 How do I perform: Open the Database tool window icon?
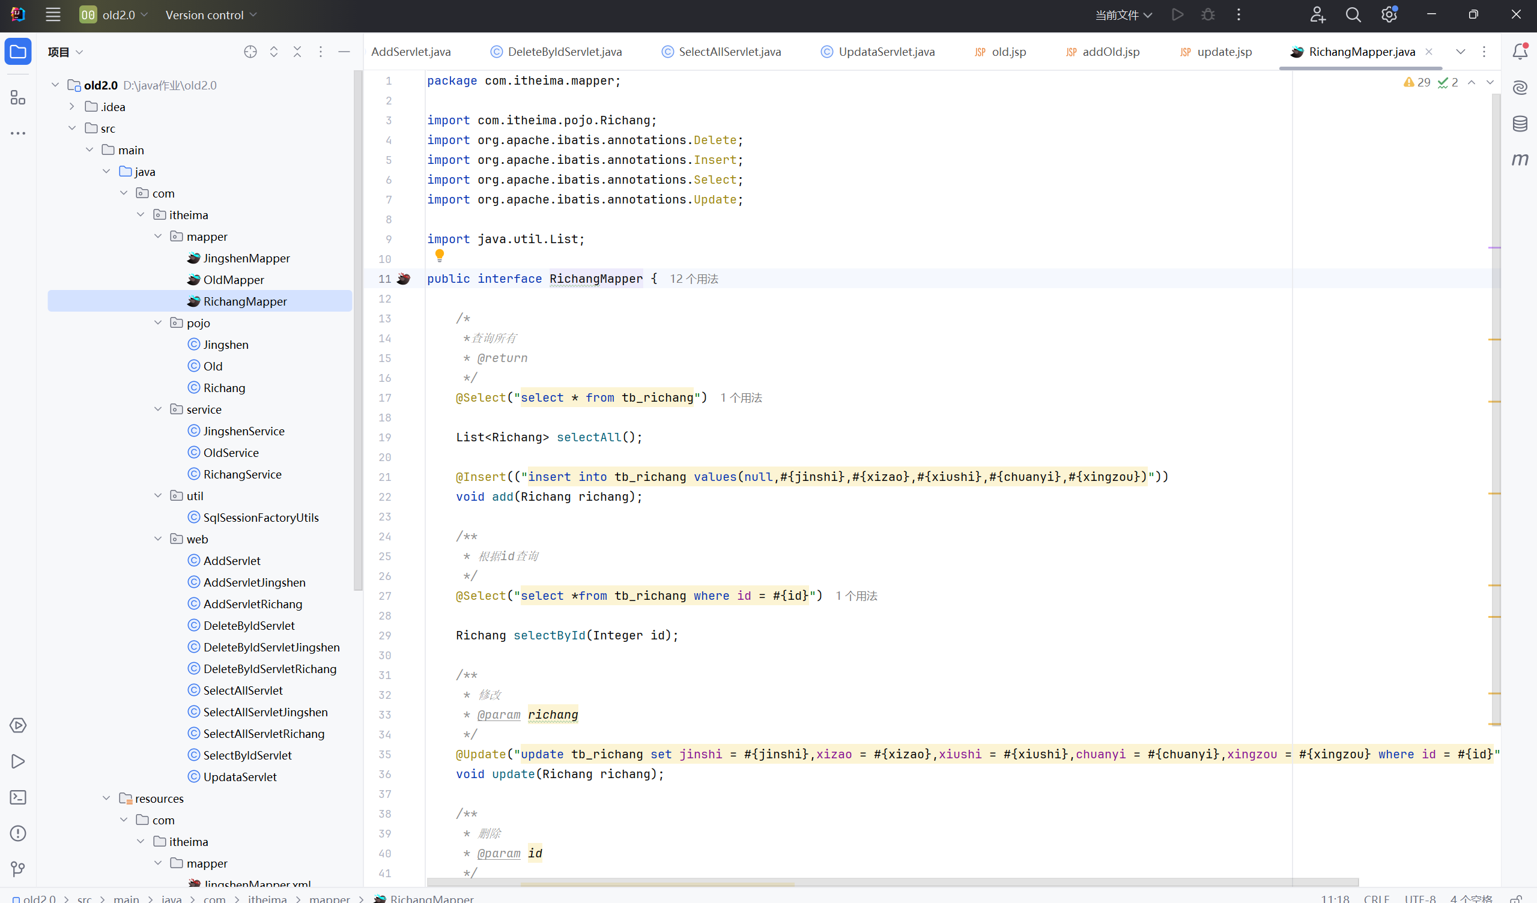(x=1520, y=124)
